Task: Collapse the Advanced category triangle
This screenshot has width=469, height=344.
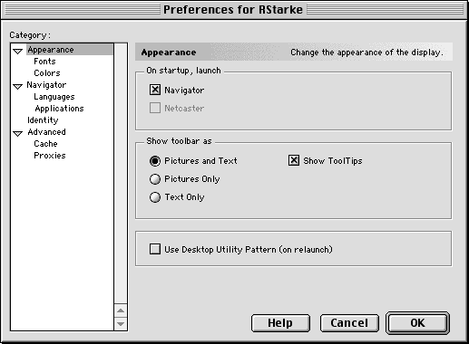Action: point(18,133)
